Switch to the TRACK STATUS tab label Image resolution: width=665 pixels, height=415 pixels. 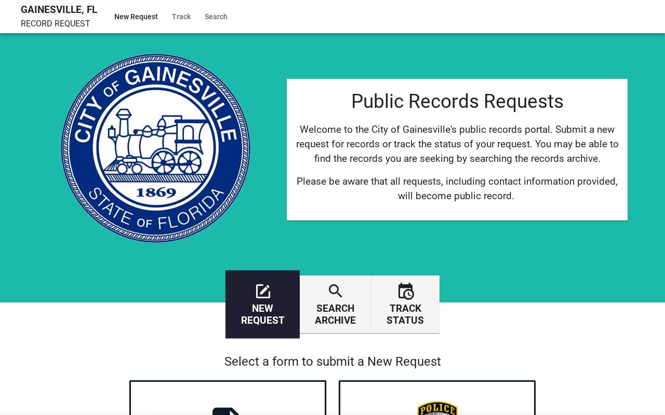(405, 314)
